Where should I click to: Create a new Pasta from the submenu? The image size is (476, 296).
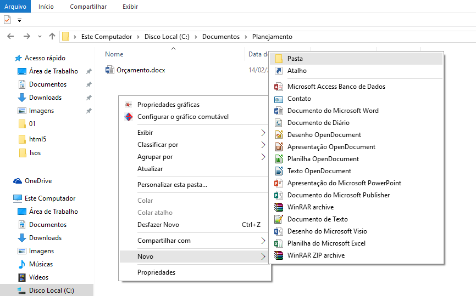pyautogui.click(x=356, y=59)
